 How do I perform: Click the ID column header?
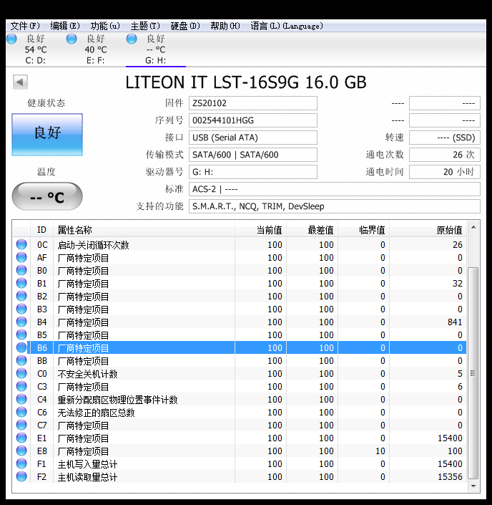coord(41,230)
